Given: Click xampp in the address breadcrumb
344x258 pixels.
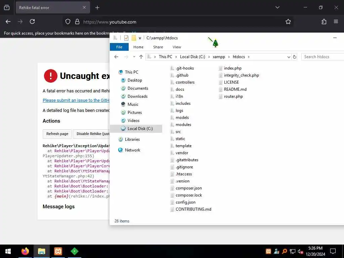Looking at the screenshot, I should coord(219,57).
